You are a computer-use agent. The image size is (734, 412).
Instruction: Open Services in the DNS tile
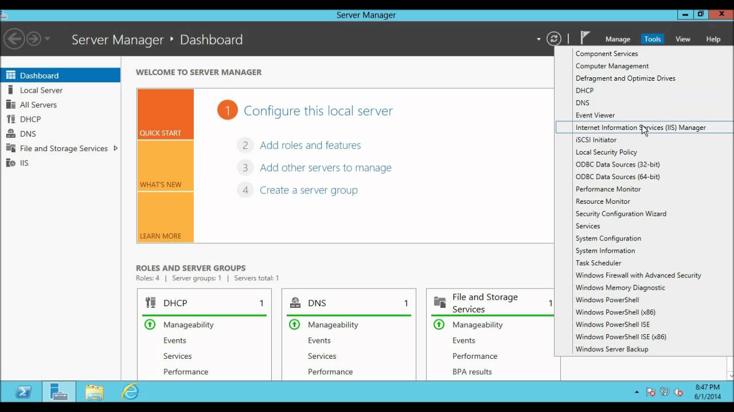click(322, 356)
